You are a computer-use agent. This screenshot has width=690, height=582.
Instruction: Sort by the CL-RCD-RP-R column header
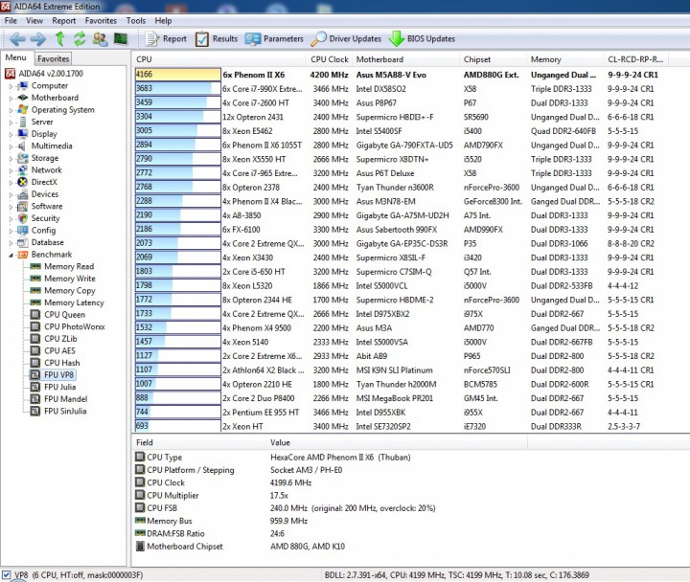point(636,59)
